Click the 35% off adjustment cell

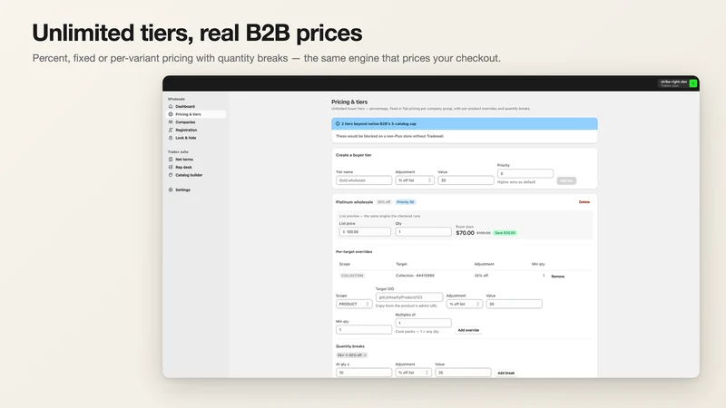coord(481,276)
